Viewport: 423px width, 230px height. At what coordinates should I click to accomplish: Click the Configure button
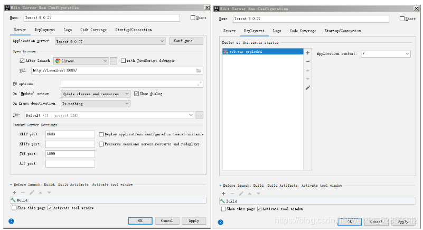coord(186,41)
